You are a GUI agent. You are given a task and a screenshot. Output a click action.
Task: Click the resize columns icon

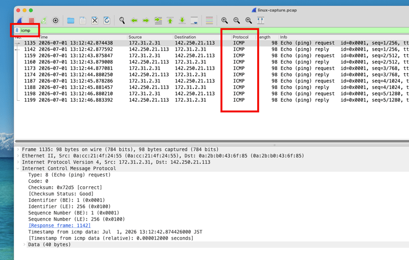(x=261, y=20)
